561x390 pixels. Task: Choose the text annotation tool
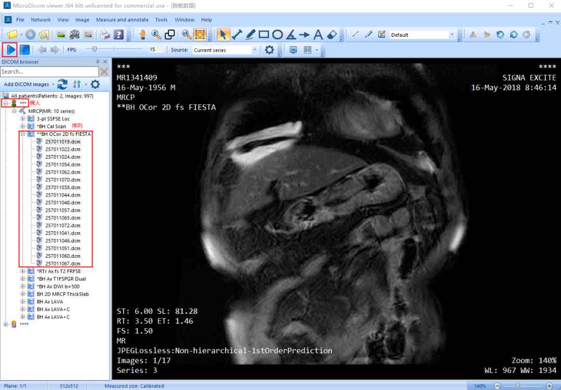(x=318, y=35)
